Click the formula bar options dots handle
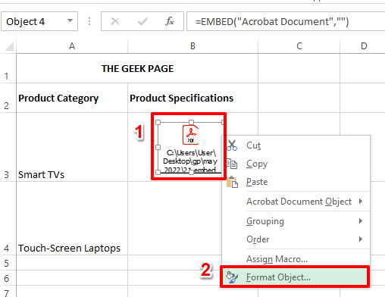Viewport: 385px width, 297px height. 89,21
